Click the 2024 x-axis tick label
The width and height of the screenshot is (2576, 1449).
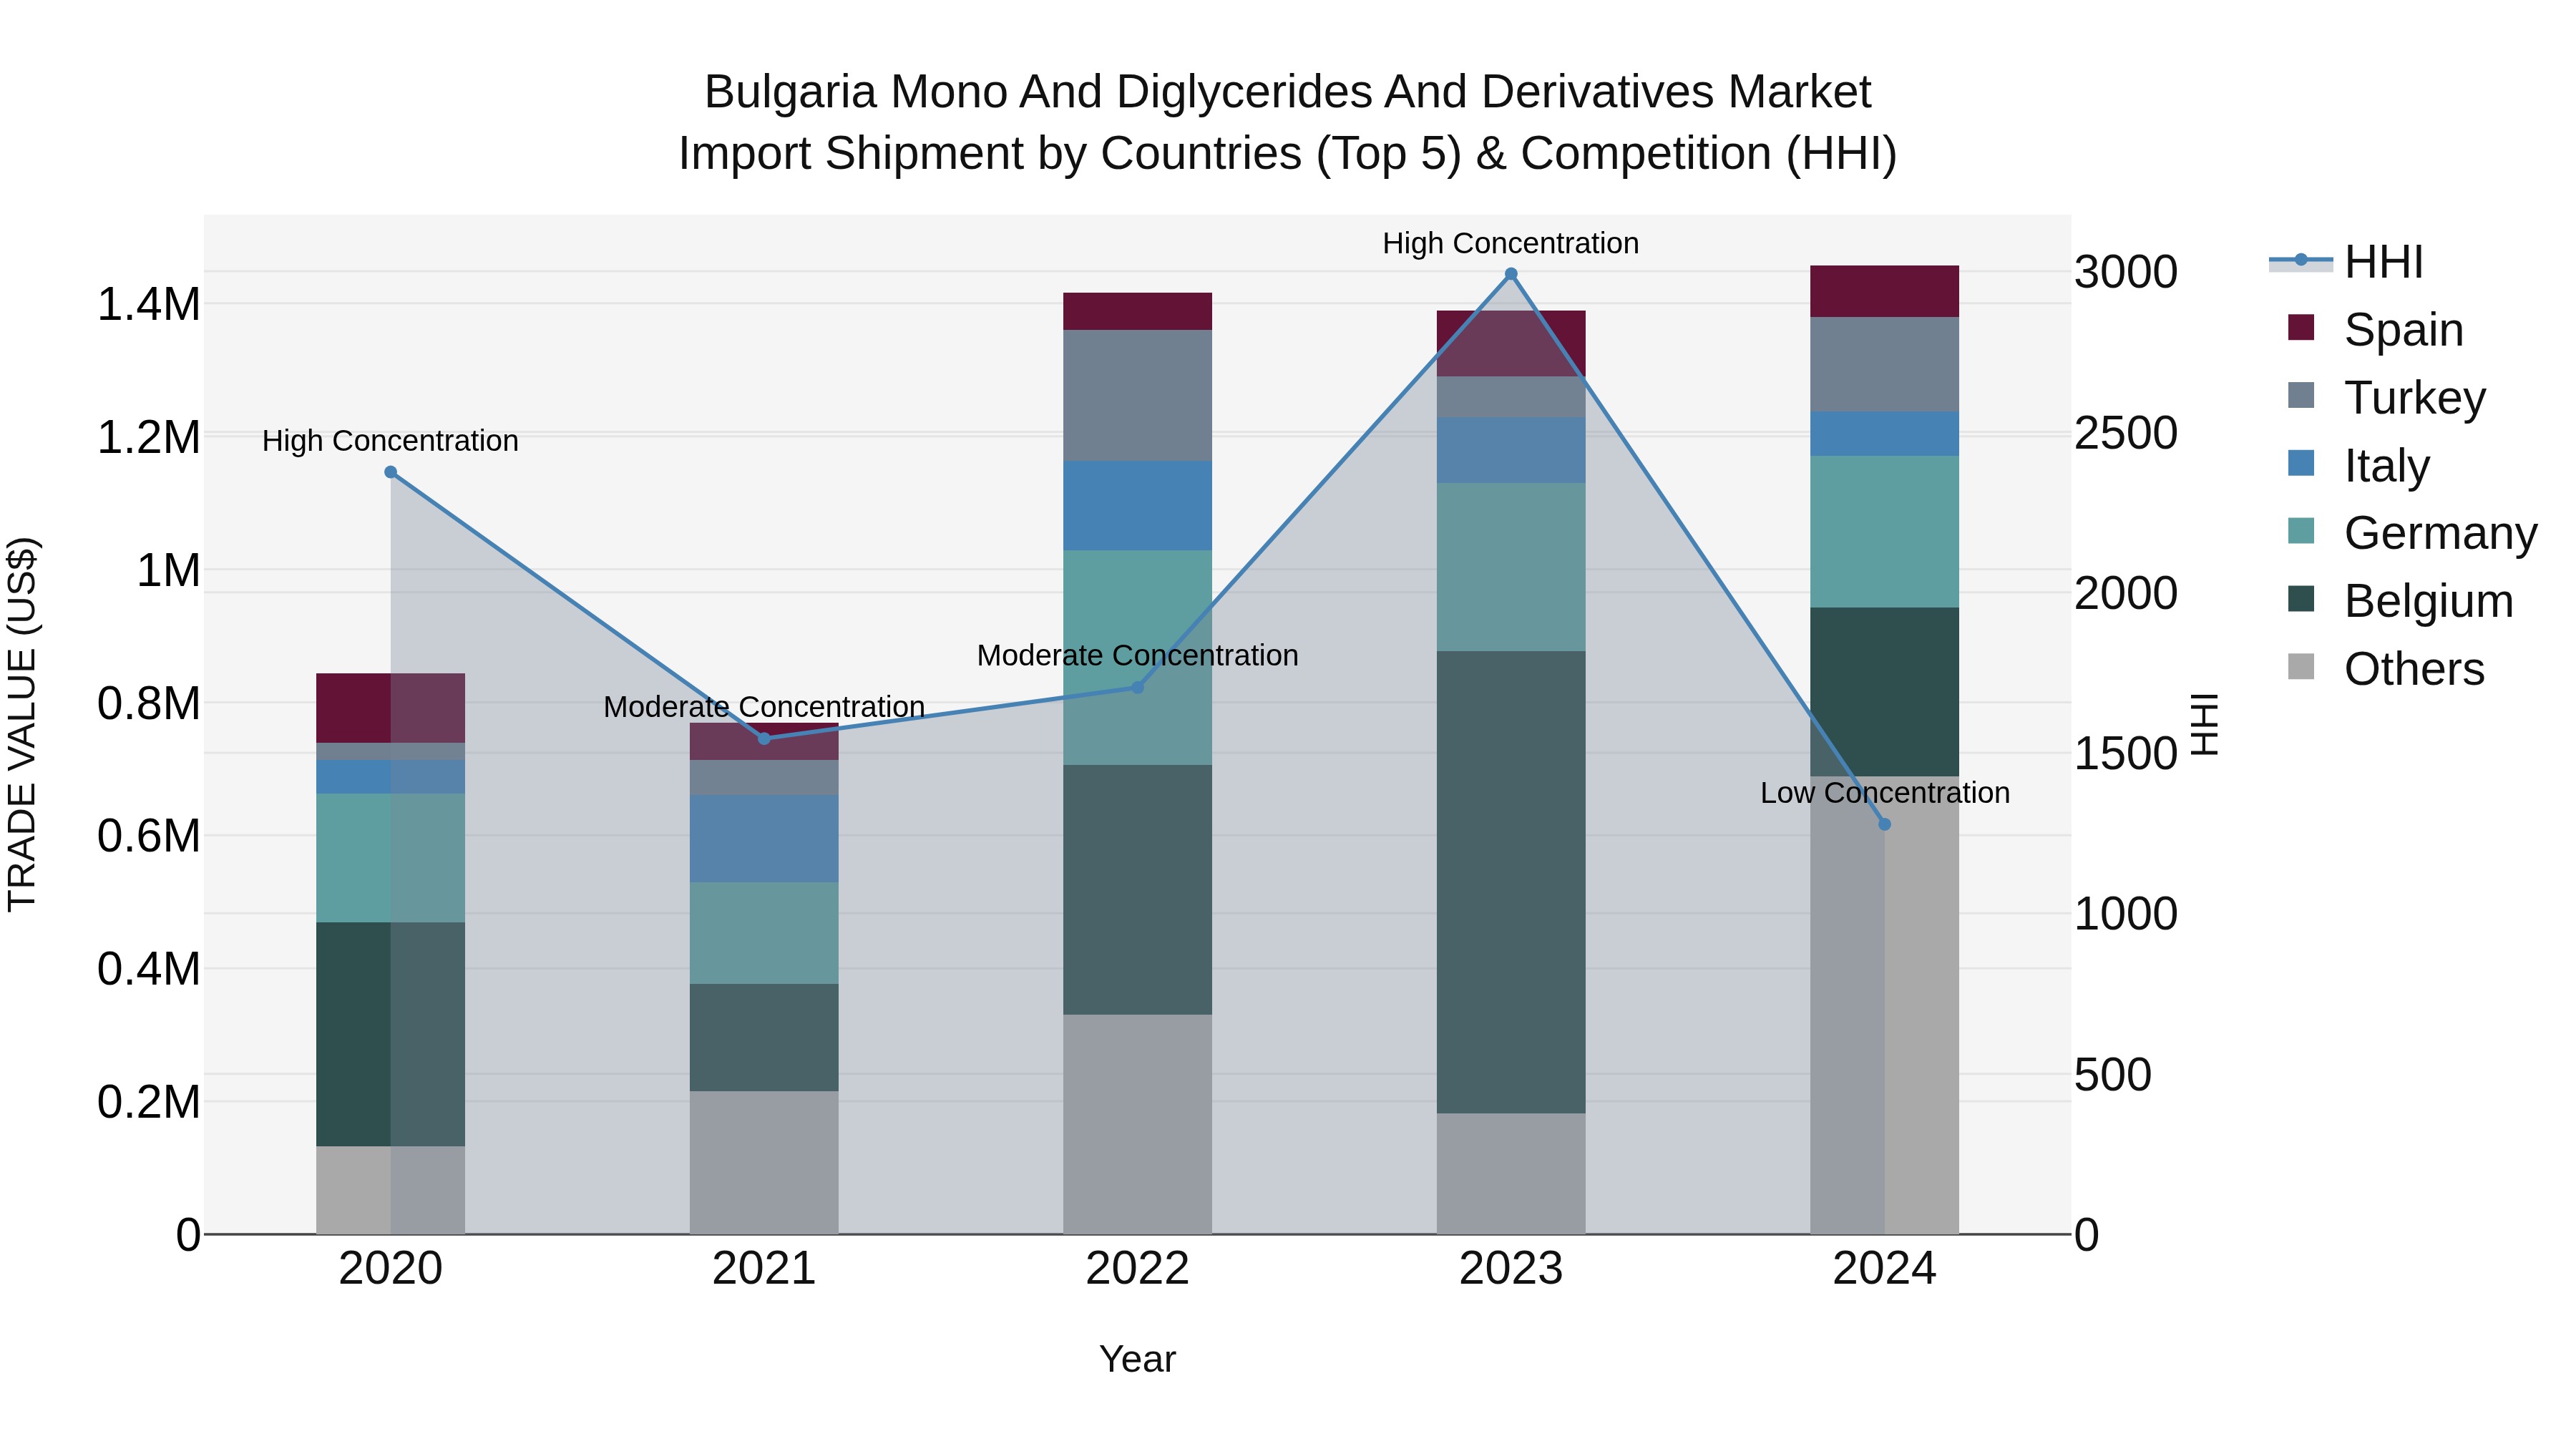[x=1885, y=1269]
